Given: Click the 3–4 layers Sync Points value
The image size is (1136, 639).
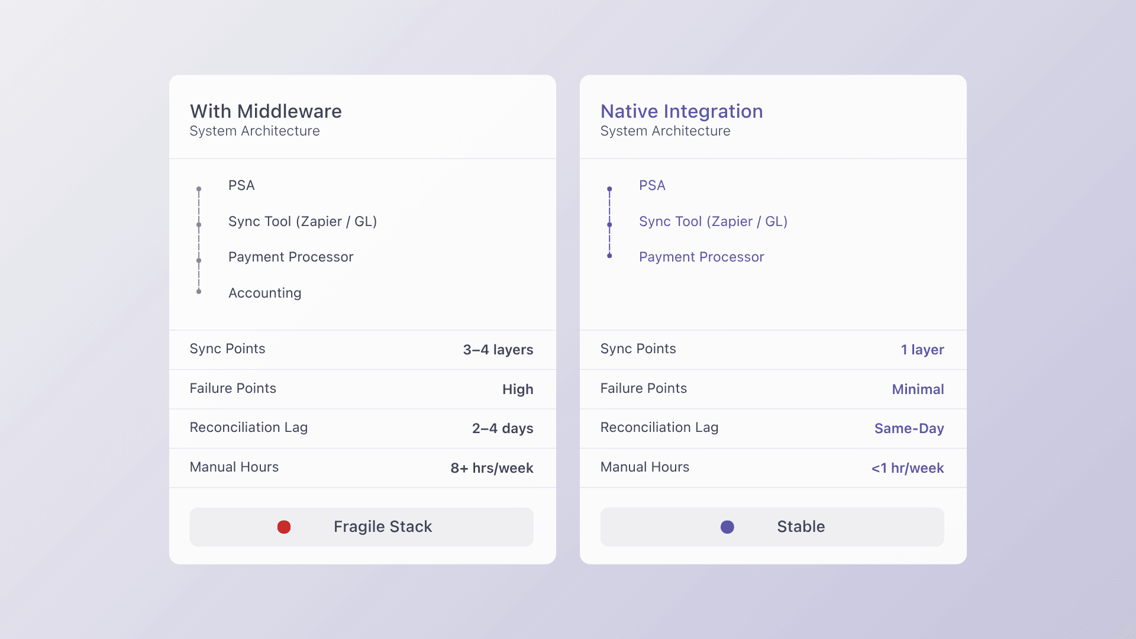Looking at the screenshot, I should click(498, 350).
